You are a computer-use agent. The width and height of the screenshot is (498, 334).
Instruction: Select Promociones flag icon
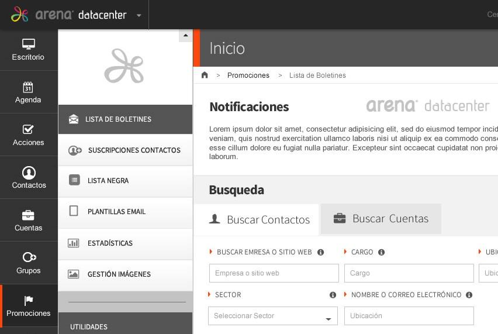pos(29,301)
